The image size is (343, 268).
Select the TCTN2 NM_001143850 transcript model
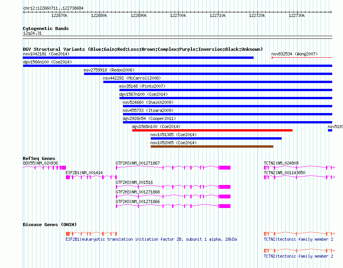point(299,177)
